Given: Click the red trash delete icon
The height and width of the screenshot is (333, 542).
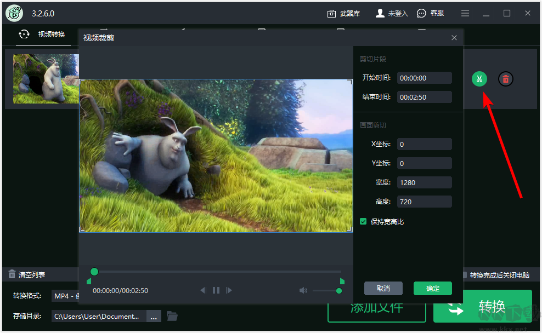Looking at the screenshot, I should click(x=506, y=79).
